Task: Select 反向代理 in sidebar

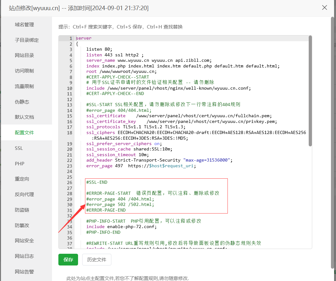Action: click(24, 195)
